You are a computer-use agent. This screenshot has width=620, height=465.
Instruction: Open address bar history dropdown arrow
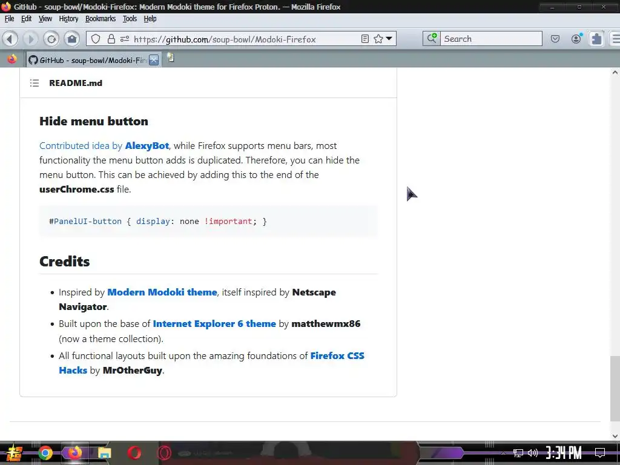[389, 39]
